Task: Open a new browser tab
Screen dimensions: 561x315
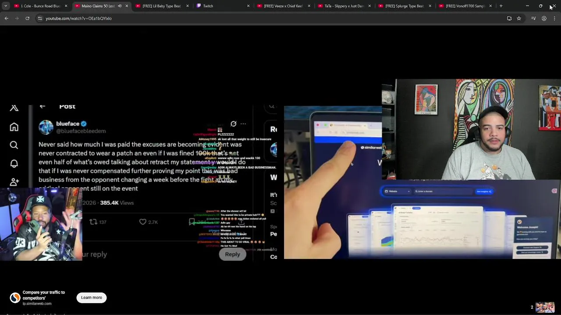Action: [501, 6]
